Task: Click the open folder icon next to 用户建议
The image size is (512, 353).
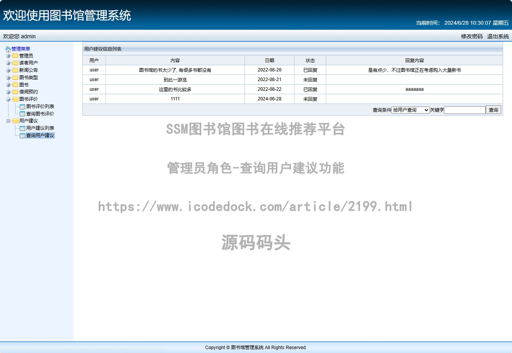Action: [15, 121]
